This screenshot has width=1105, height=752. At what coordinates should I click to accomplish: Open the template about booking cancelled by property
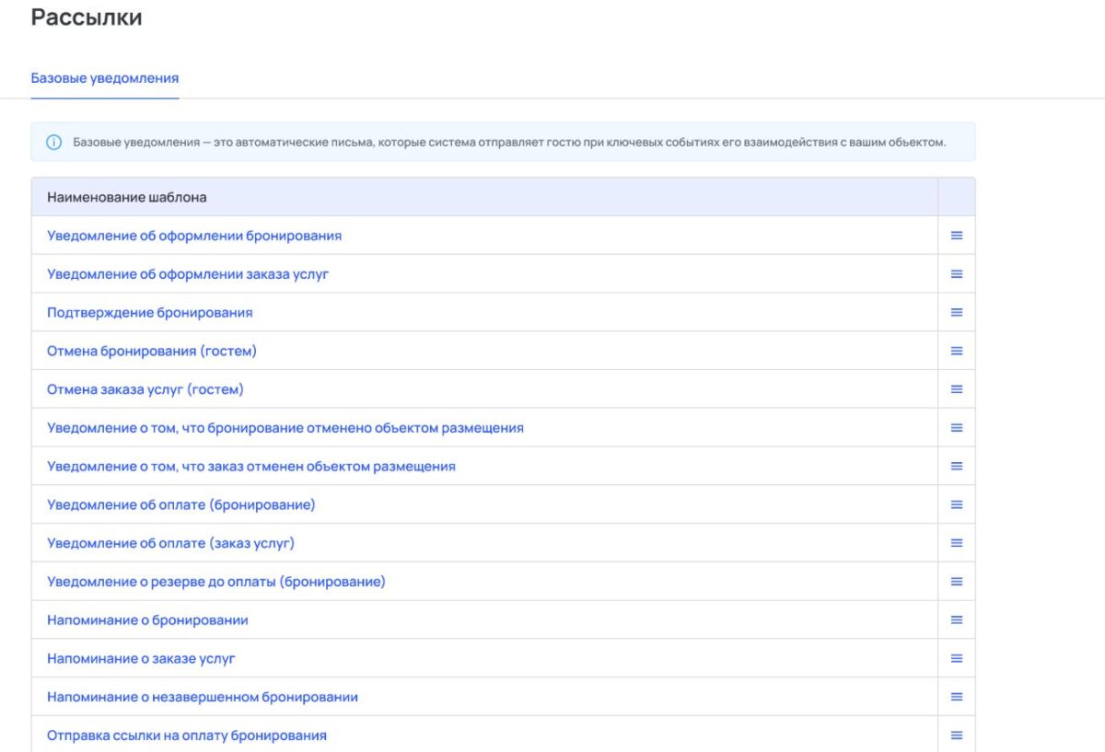(x=285, y=427)
